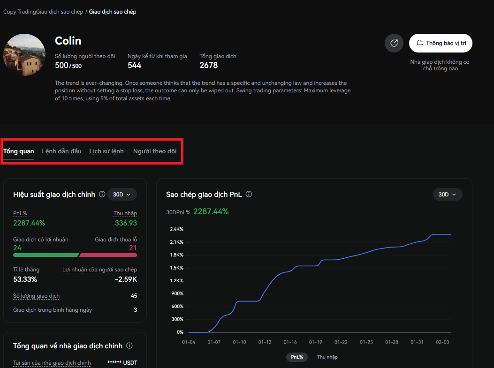Open 30D dropdown on the PnL chart
The height and width of the screenshot is (368, 494).
click(447, 195)
